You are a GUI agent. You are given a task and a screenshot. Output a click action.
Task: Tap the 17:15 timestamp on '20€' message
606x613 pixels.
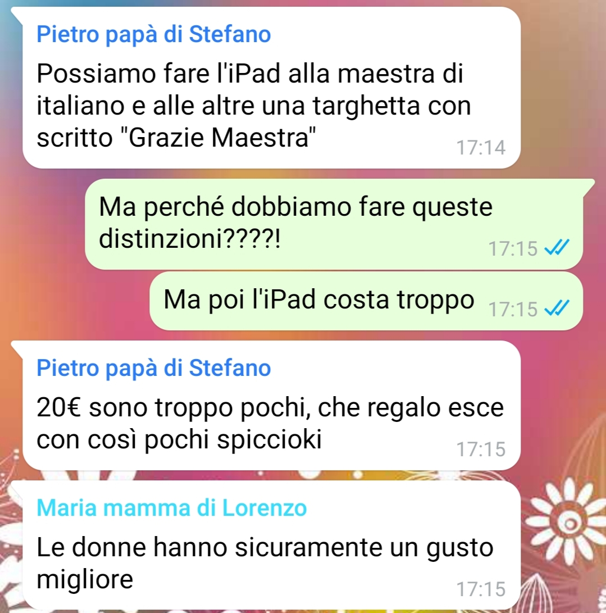click(x=481, y=449)
